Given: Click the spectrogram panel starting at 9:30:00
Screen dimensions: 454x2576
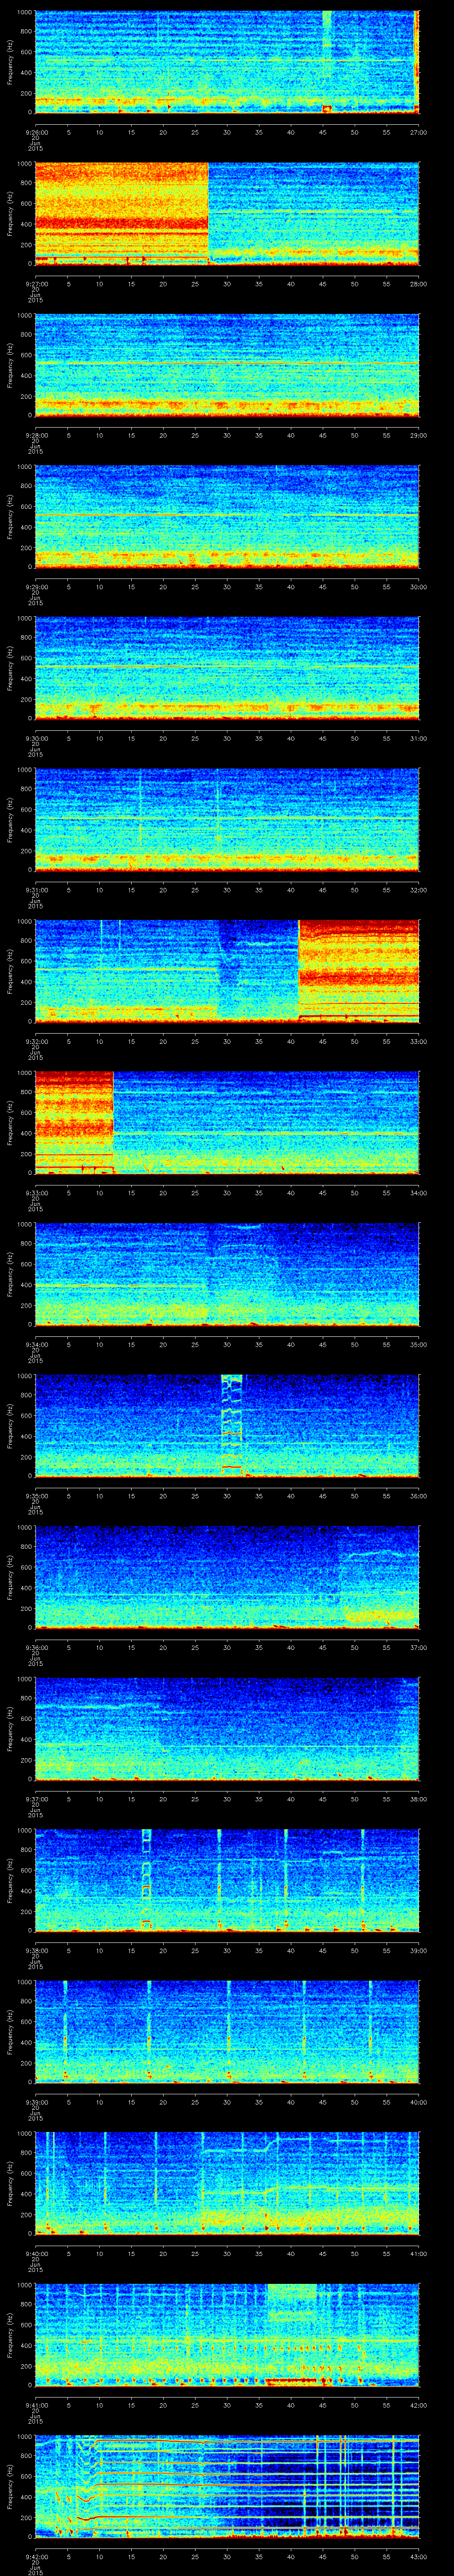Looking at the screenshot, I should click(227, 668).
